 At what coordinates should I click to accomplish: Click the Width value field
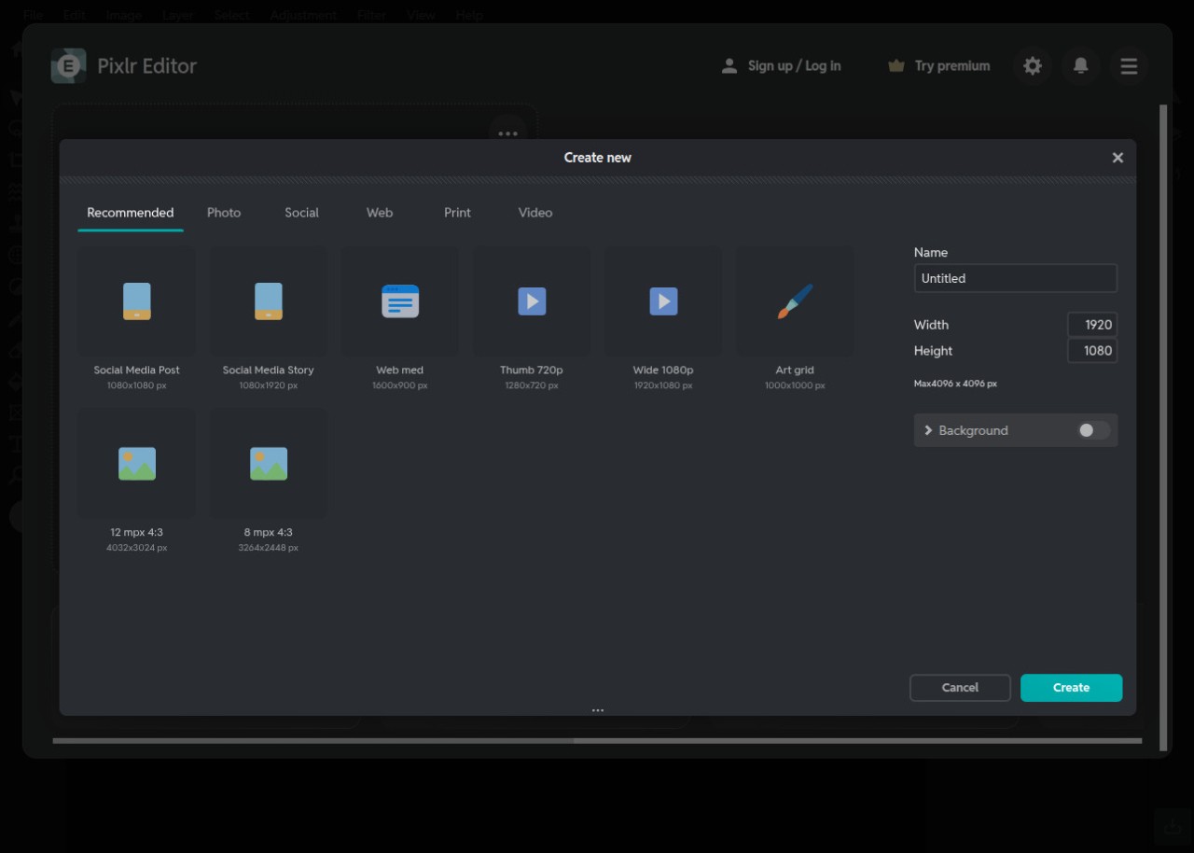1092,325
